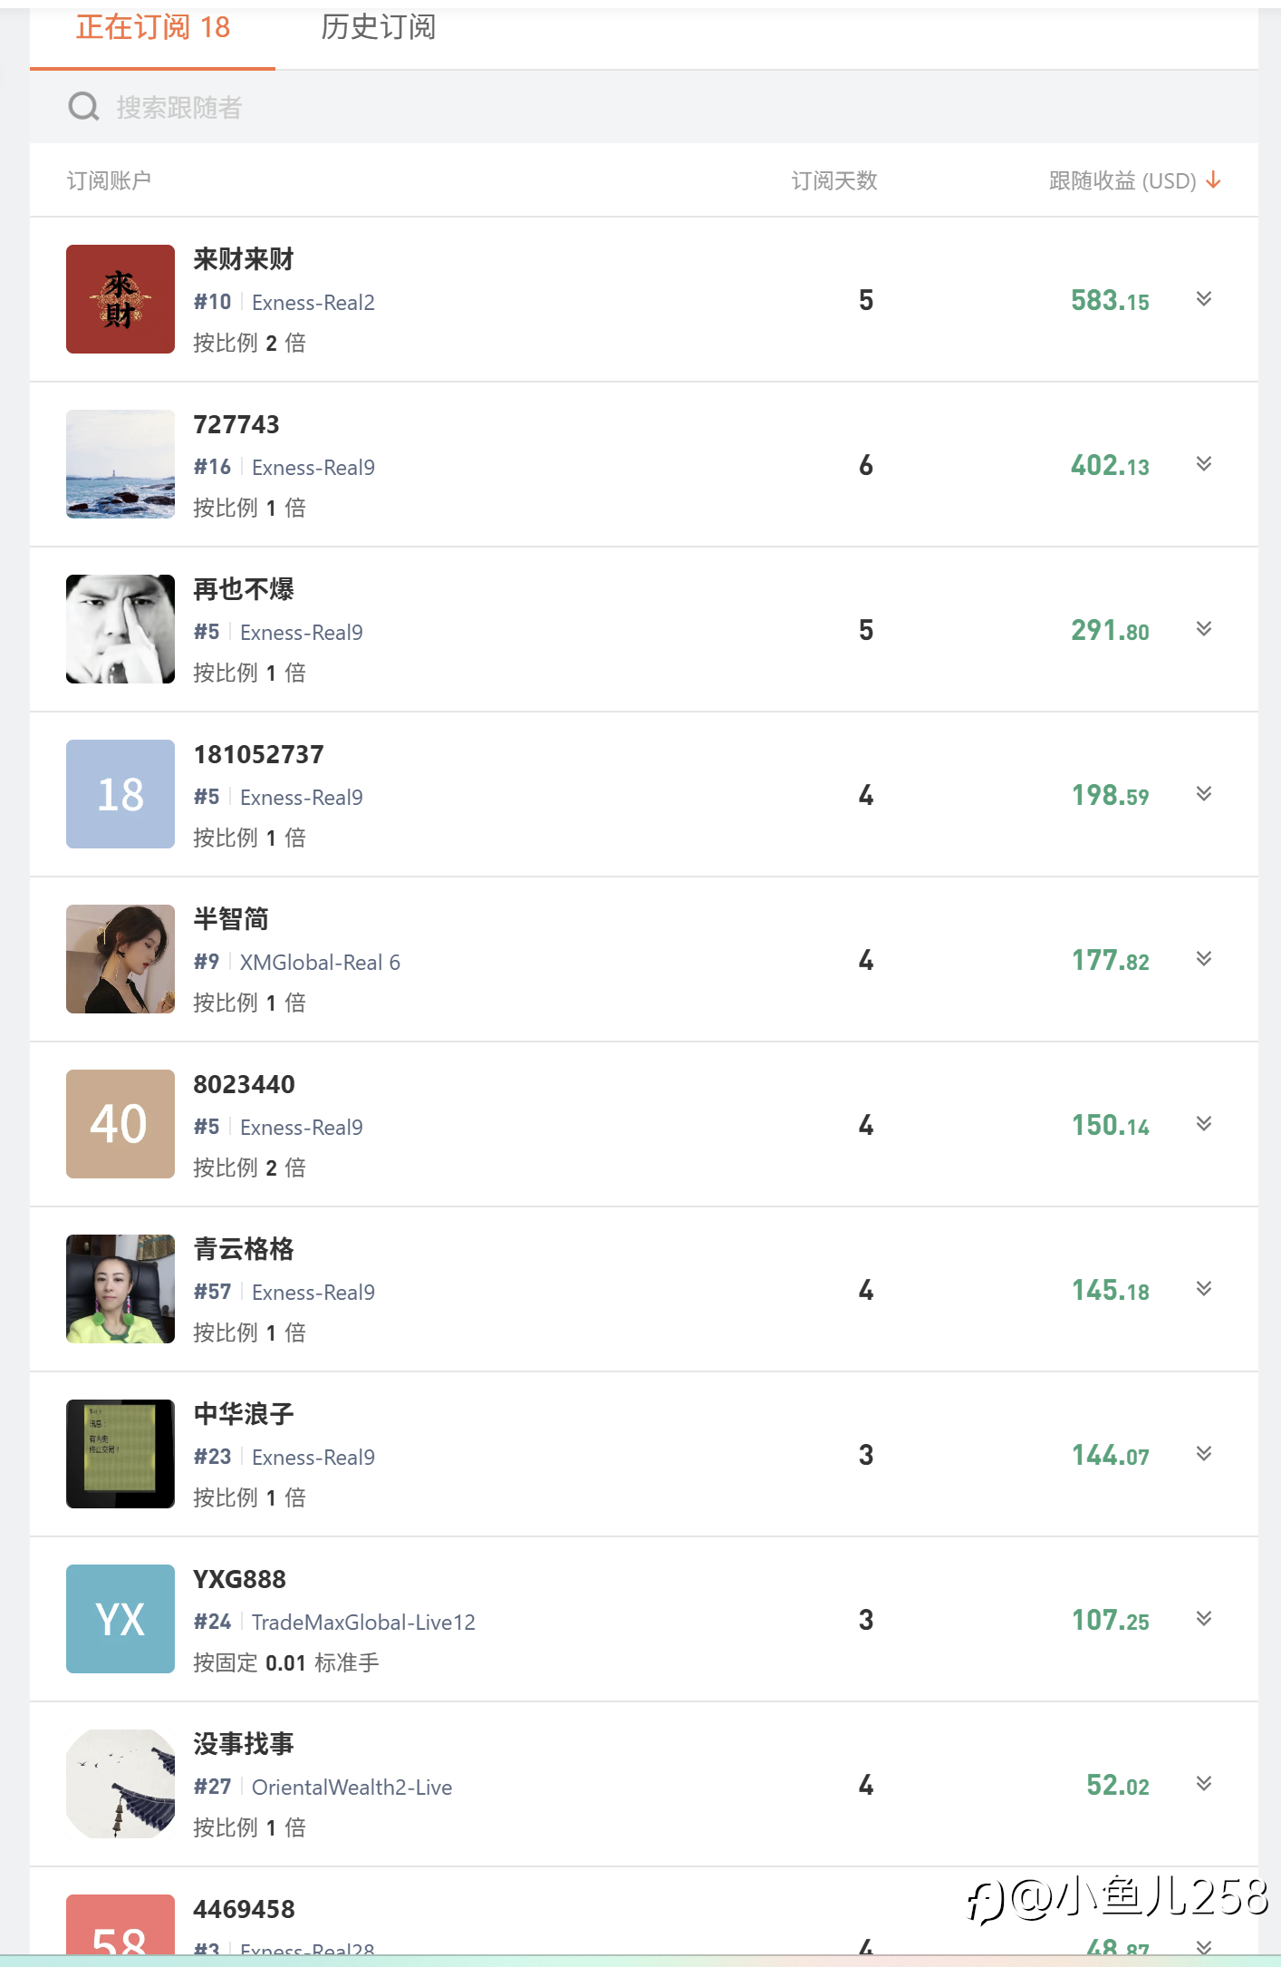
Task: Click the search magnifier icon
Action: [83, 107]
